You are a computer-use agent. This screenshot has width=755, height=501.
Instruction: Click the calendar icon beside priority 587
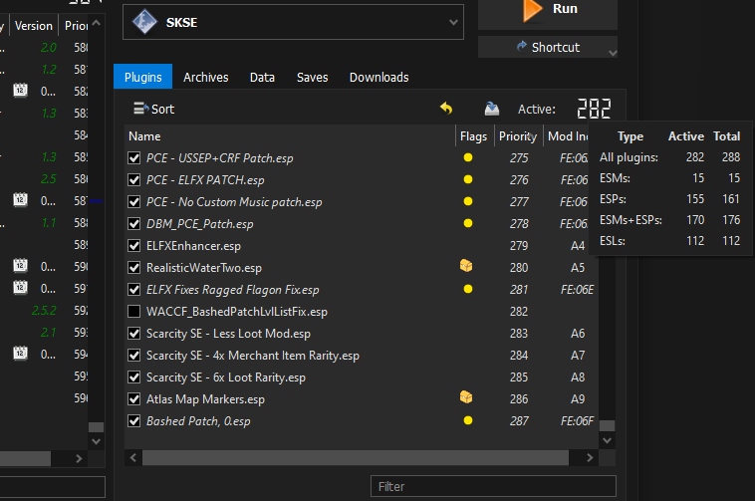(20, 199)
